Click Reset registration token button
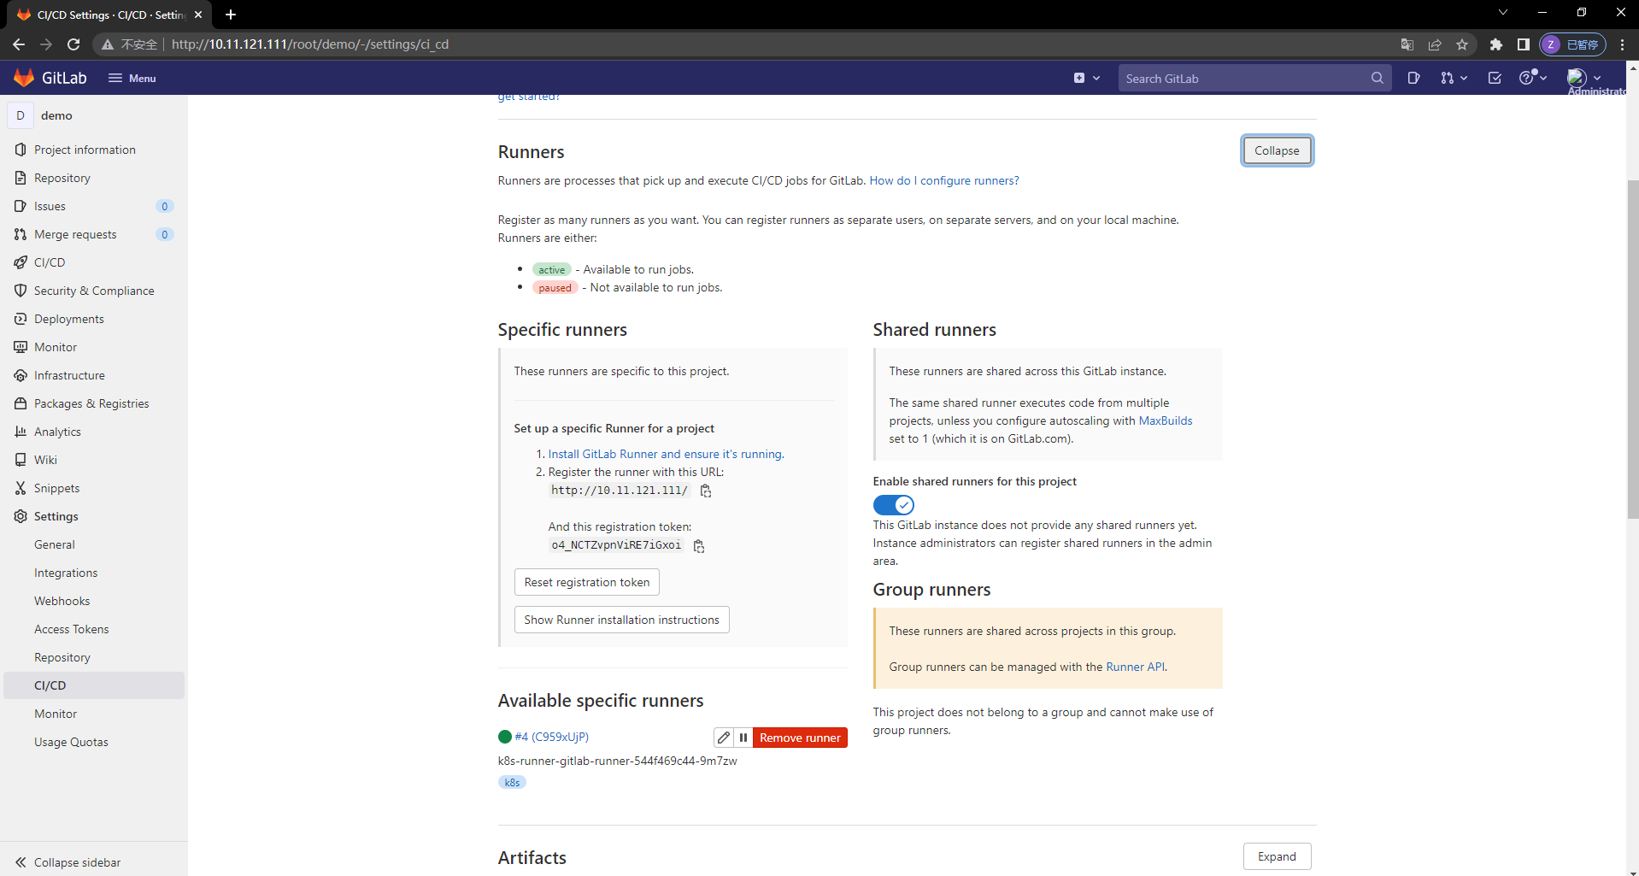Image resolution: width=1639 pixels, height=876 pixels. click(x=587, y=582)
